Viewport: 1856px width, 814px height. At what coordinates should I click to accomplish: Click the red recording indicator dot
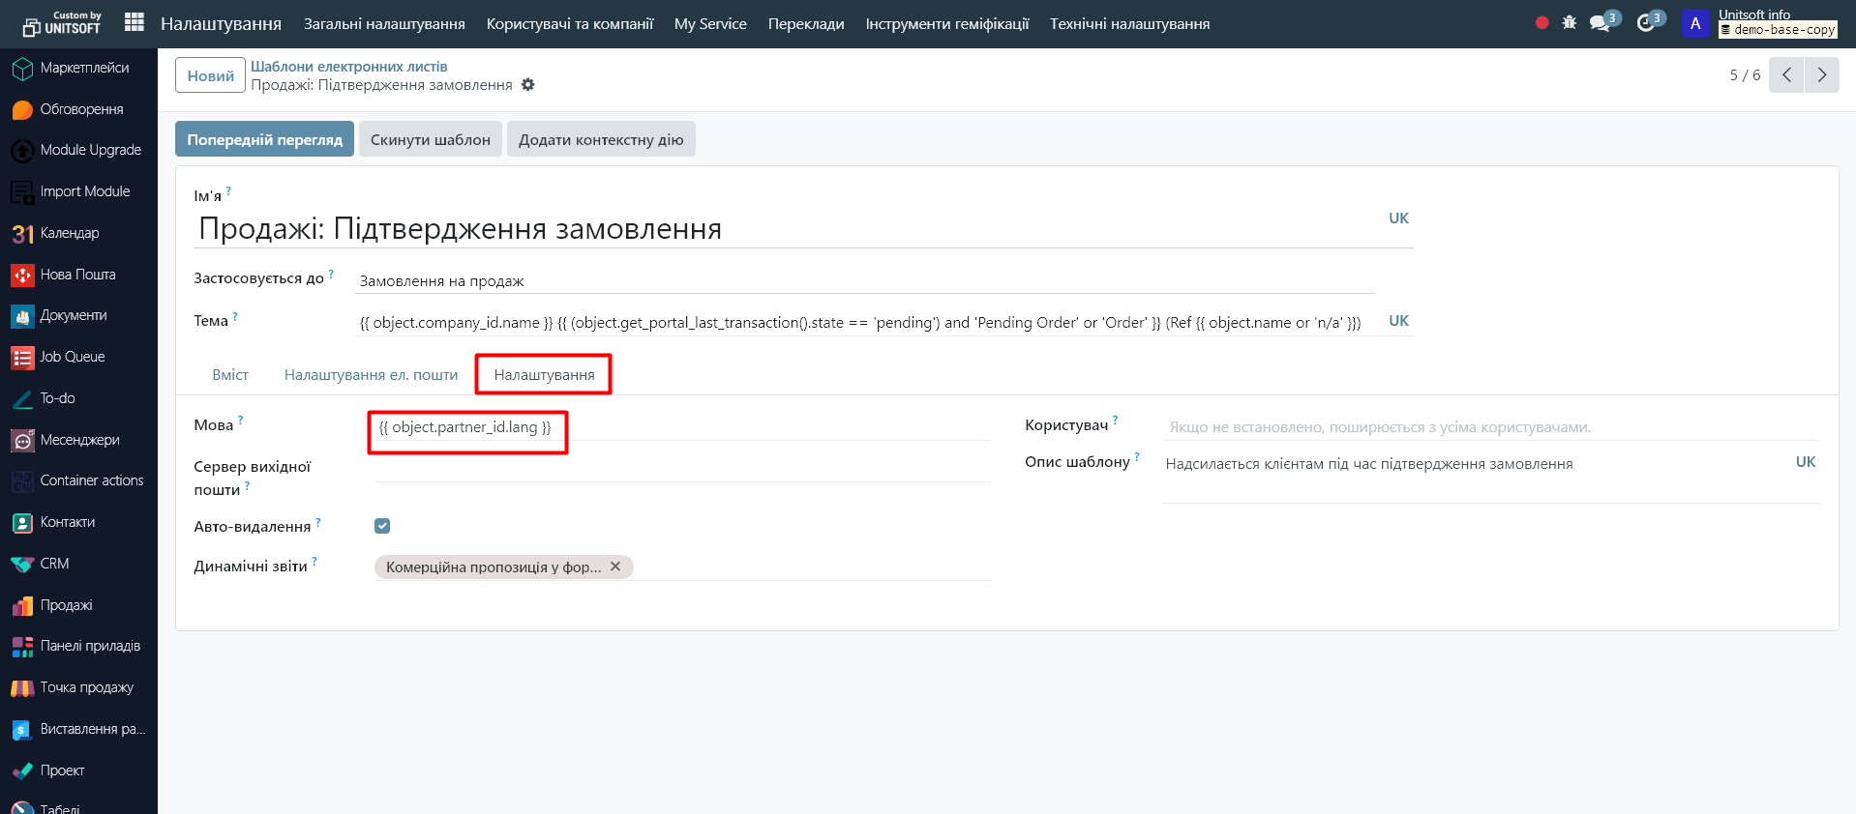[1542, 22]
